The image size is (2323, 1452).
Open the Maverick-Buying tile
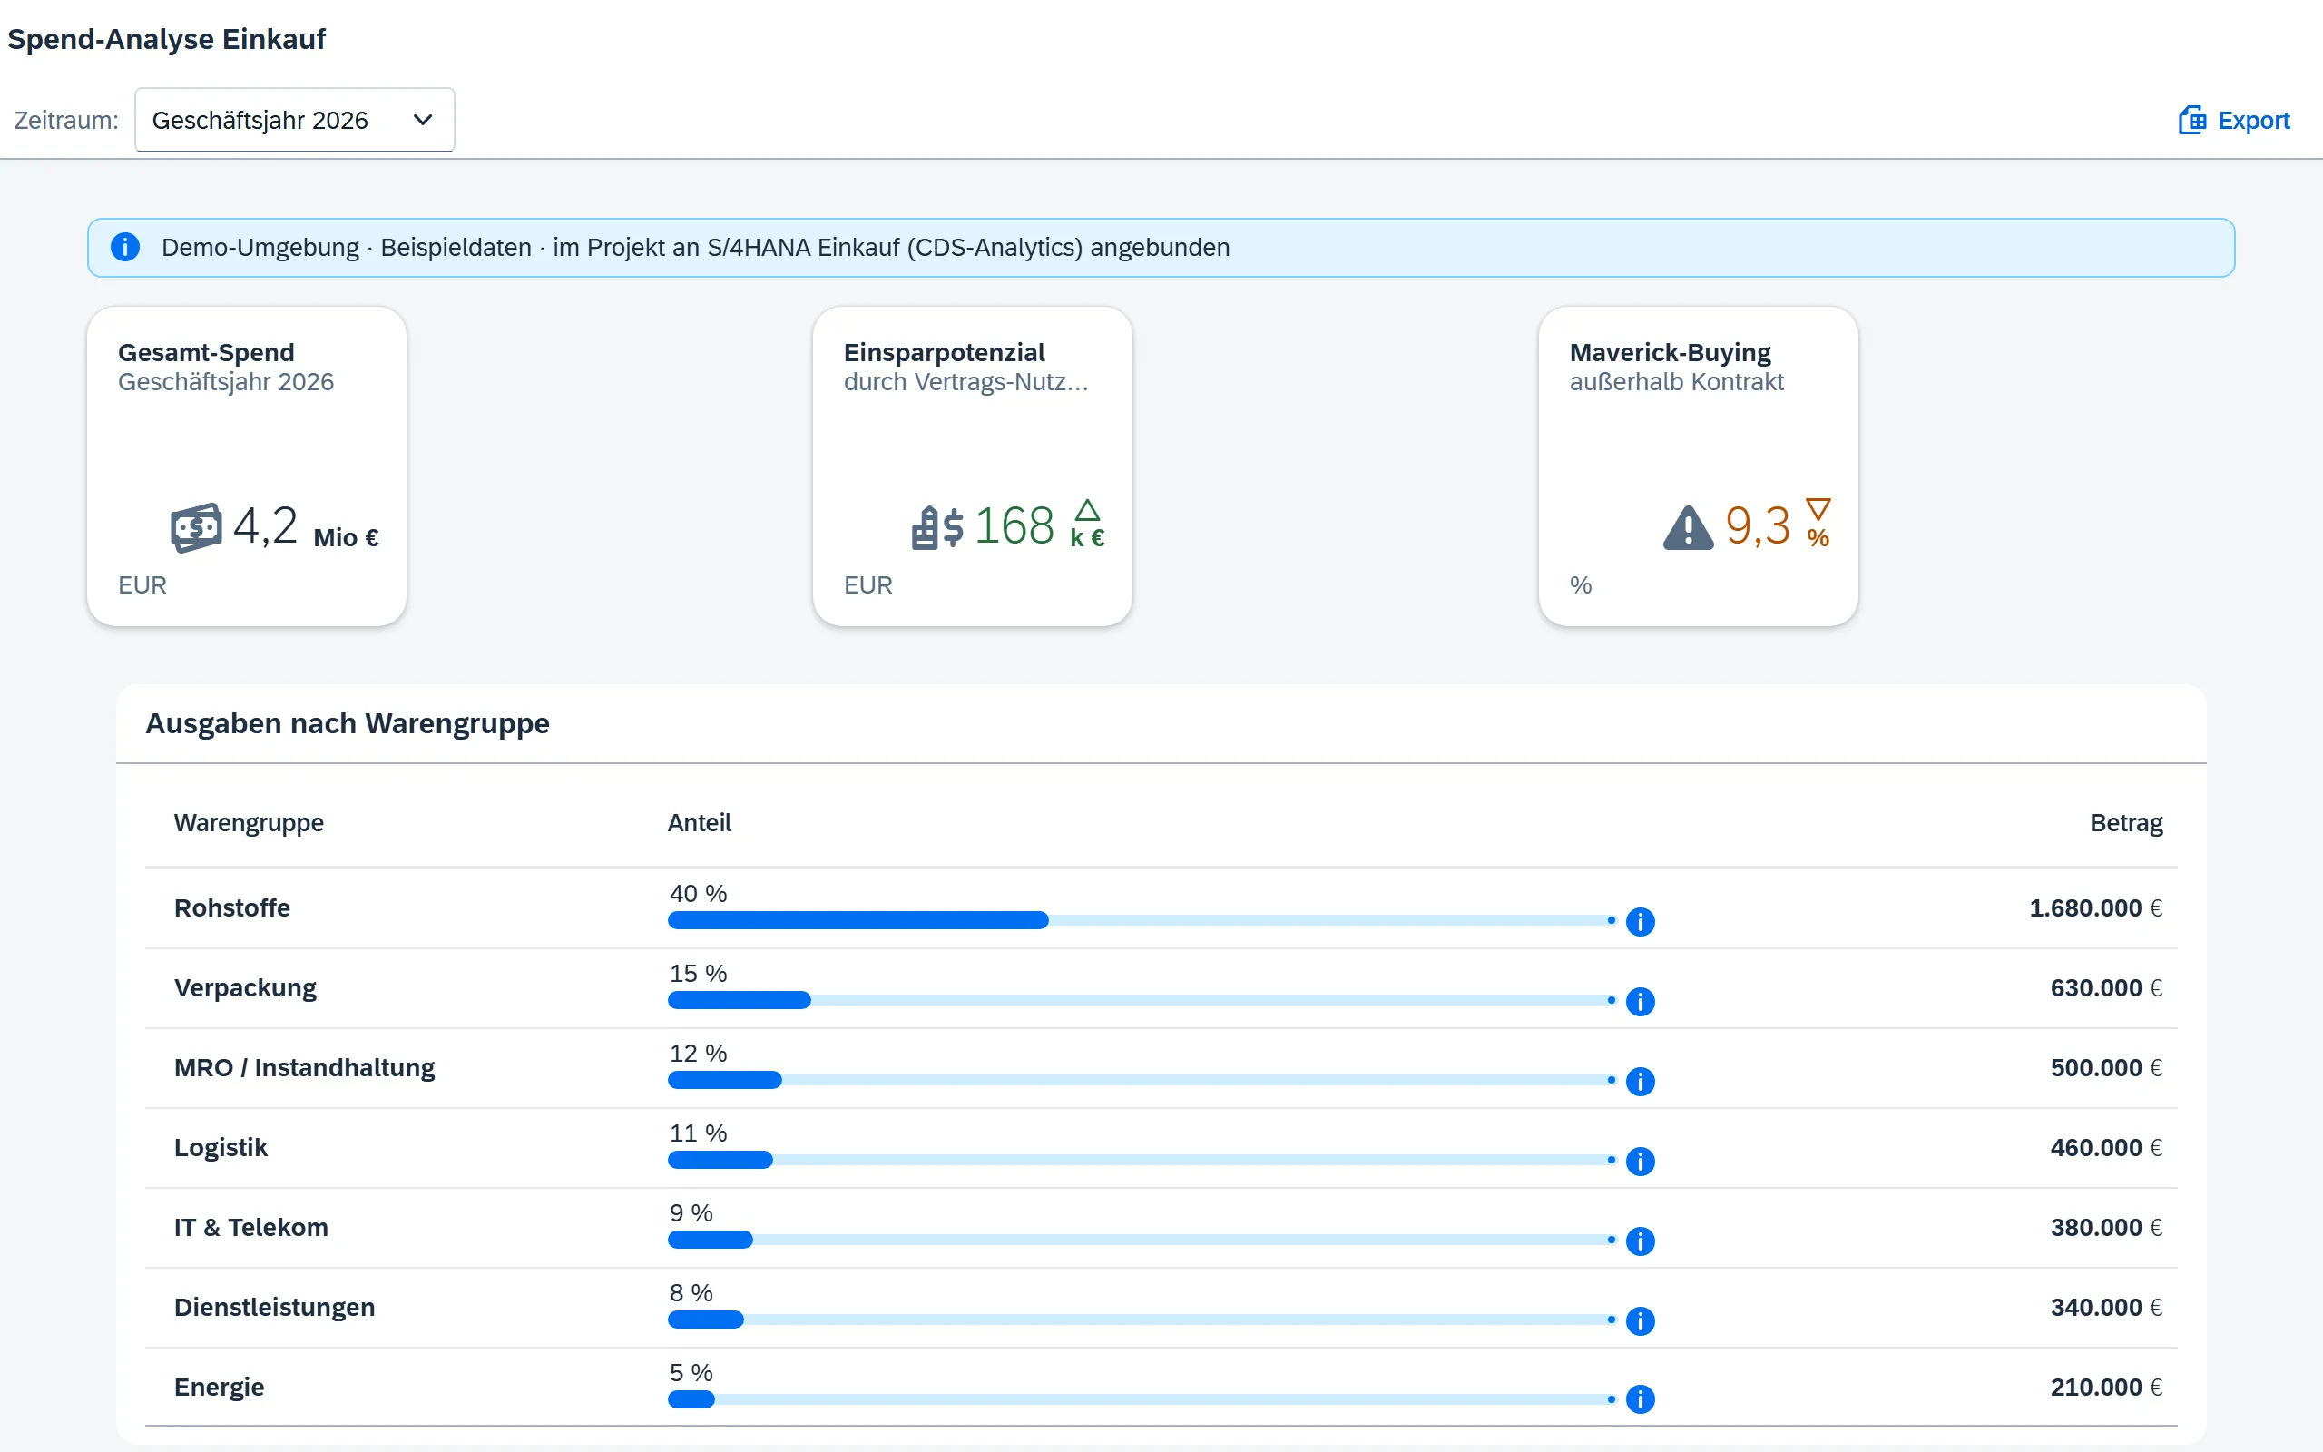pos(1698,466)
